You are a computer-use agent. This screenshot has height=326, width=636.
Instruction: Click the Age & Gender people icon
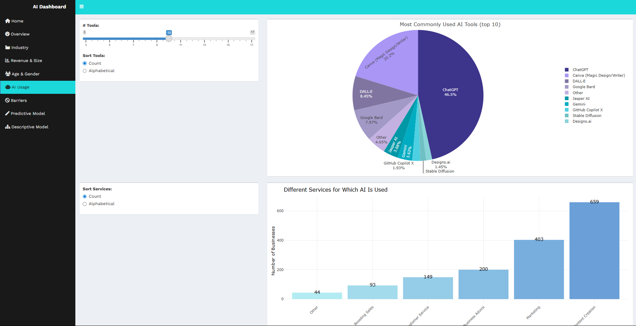pyautogui.click(x=7, y=74)
